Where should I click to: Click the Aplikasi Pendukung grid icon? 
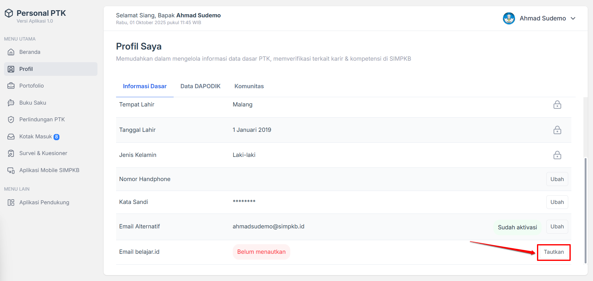pos(11,202)
